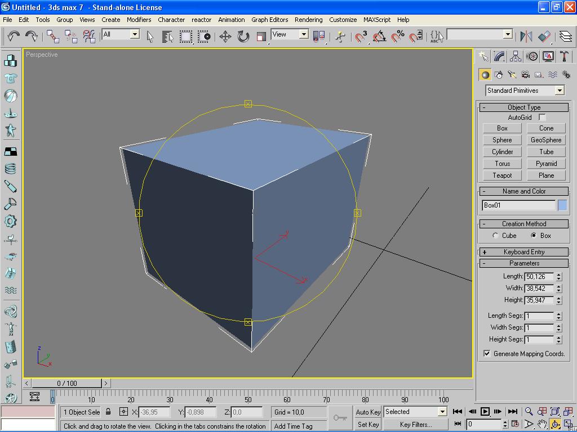
Task: Click the Length parameter input field
Action: [538, 276]
